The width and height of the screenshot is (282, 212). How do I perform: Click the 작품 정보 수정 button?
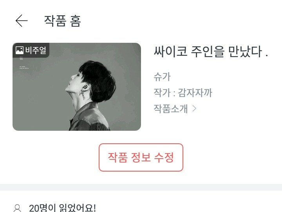tap(141, 157)
